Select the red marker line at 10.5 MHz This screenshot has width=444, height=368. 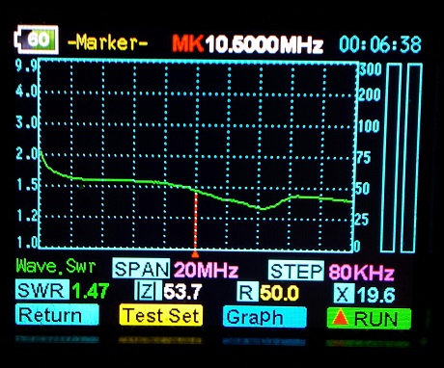click(195, 222)
